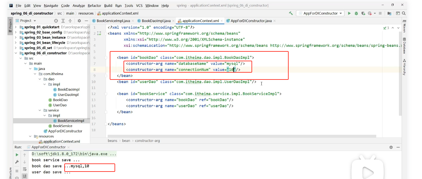
Task: Click the inspections checkmark widget showing 3
Action: click(x=386, y=28)
